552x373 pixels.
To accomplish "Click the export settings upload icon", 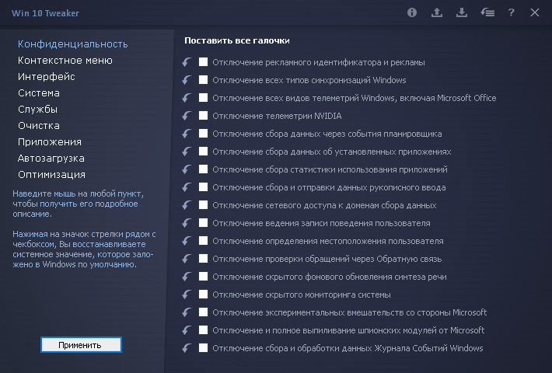I will tap(437, 12).
